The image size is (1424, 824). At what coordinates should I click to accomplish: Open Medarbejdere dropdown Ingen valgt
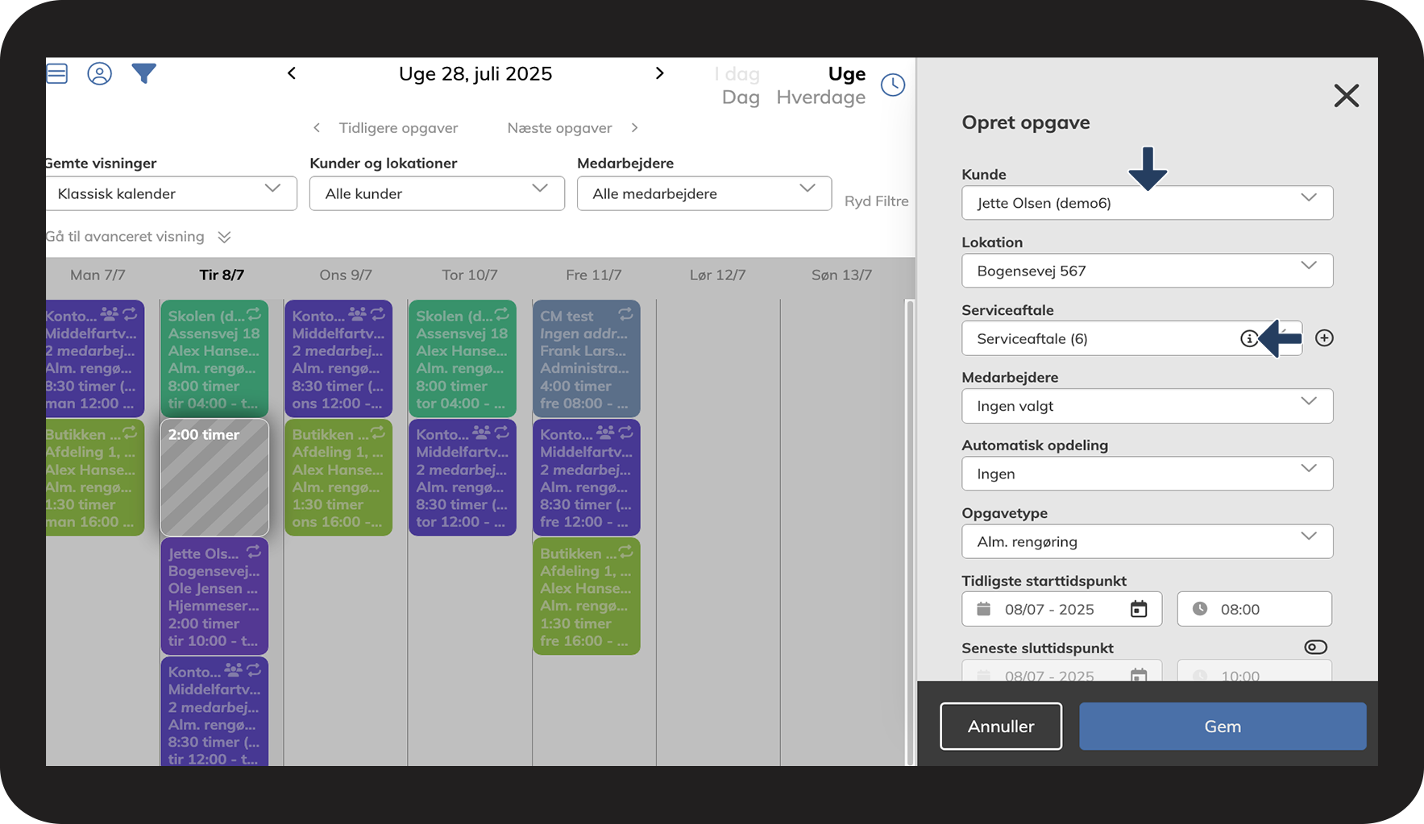1147,406
